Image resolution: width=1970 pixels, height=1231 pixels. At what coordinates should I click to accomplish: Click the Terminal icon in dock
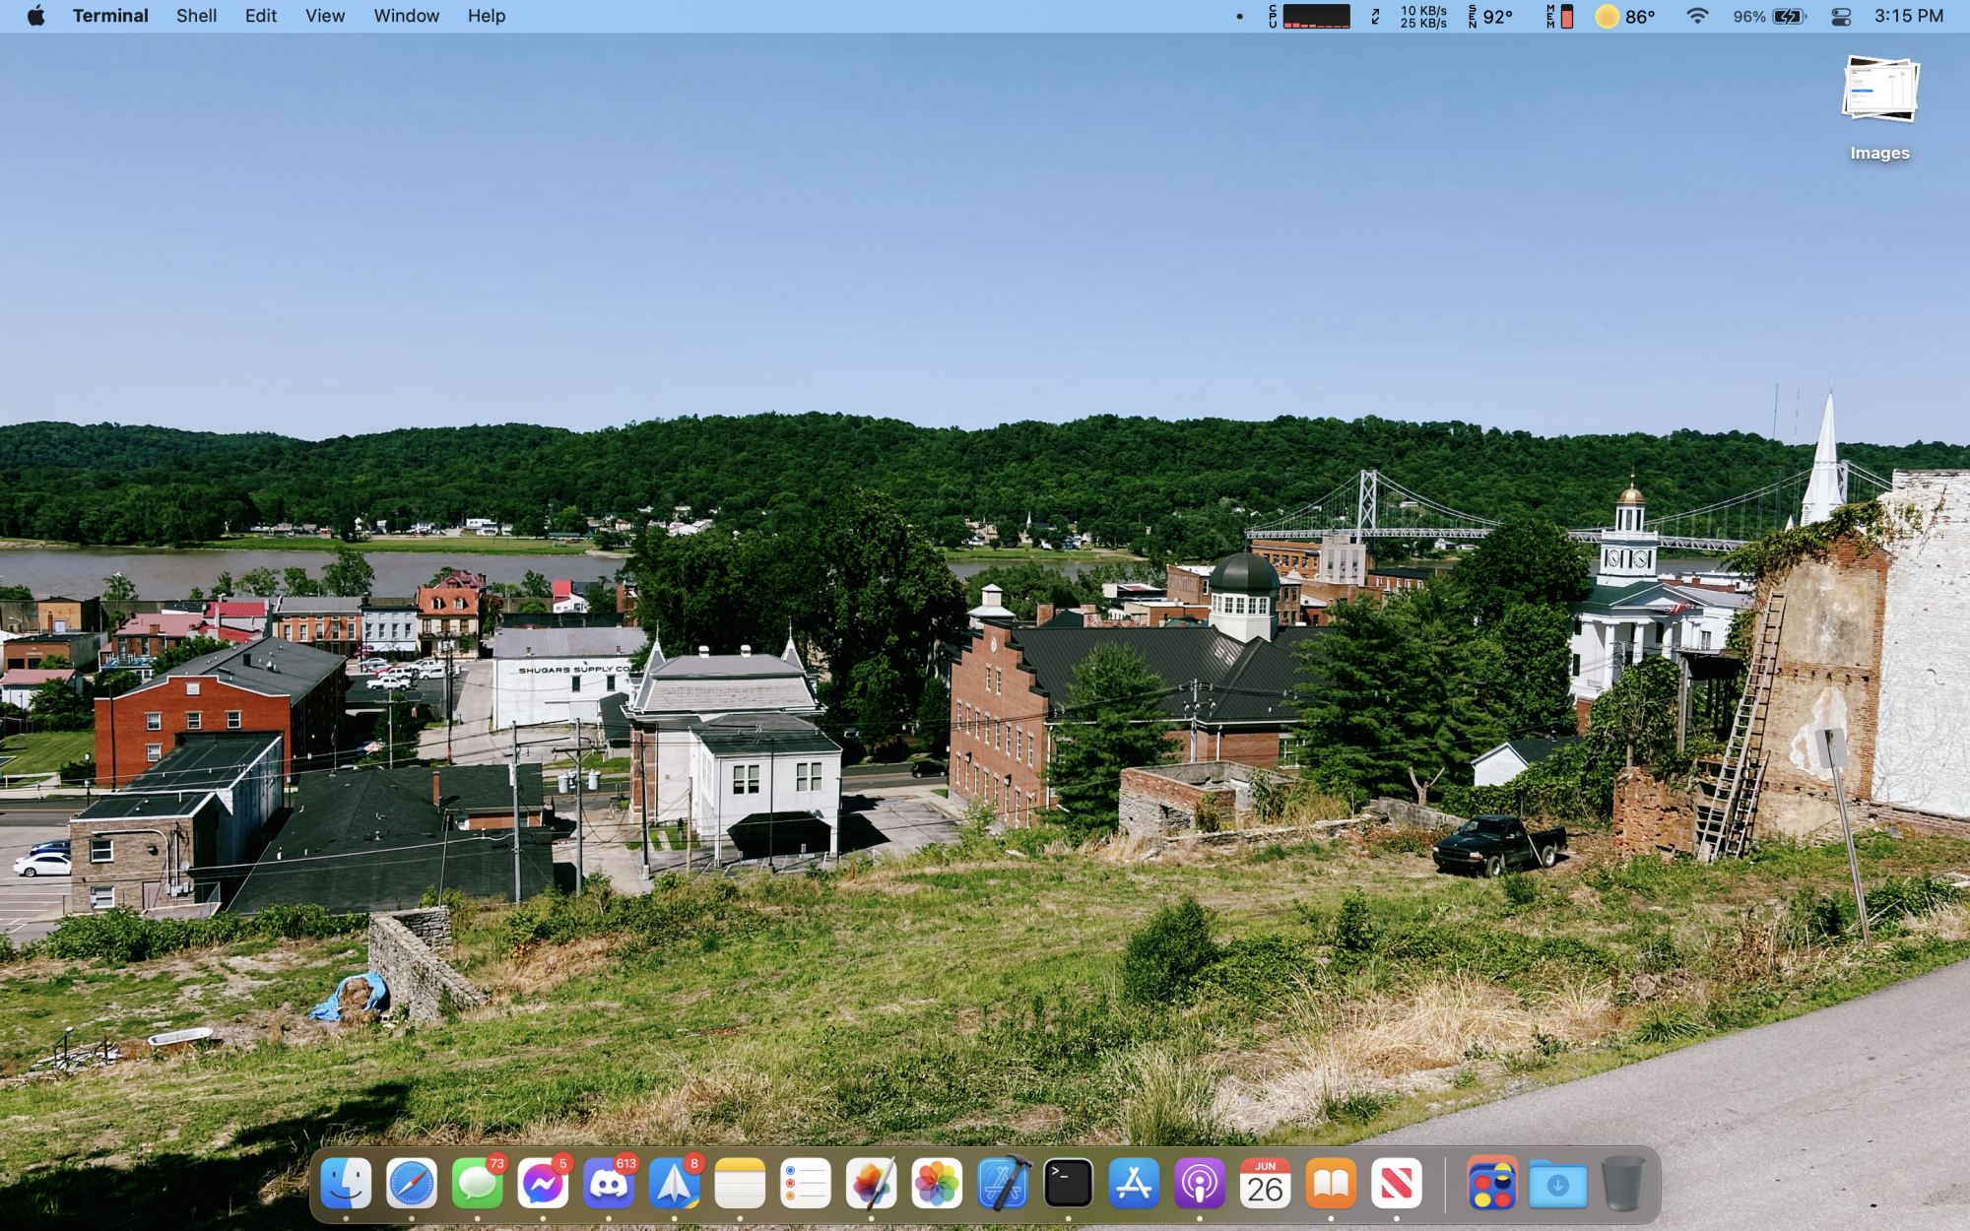pos(1068,1183)
